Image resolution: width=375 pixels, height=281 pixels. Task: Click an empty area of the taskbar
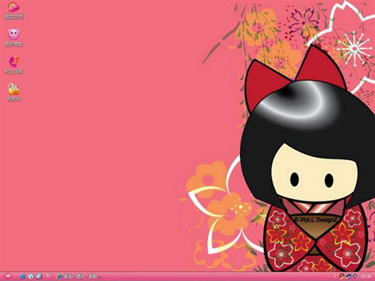coord(209,276)
